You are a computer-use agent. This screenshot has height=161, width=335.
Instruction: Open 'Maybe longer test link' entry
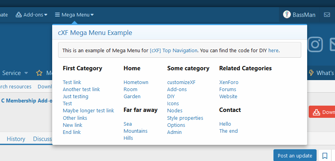tap(88, 111)
